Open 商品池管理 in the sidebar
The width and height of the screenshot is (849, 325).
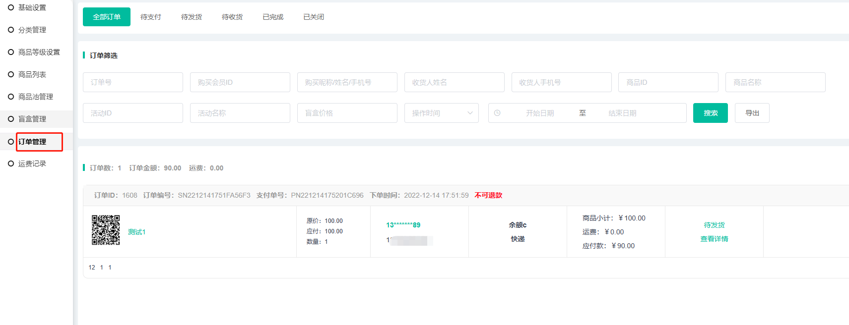[x=36, y=97]
